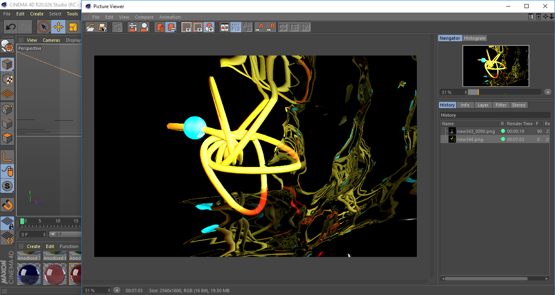
Task: Select the Info tab
Action: point(465,105)
